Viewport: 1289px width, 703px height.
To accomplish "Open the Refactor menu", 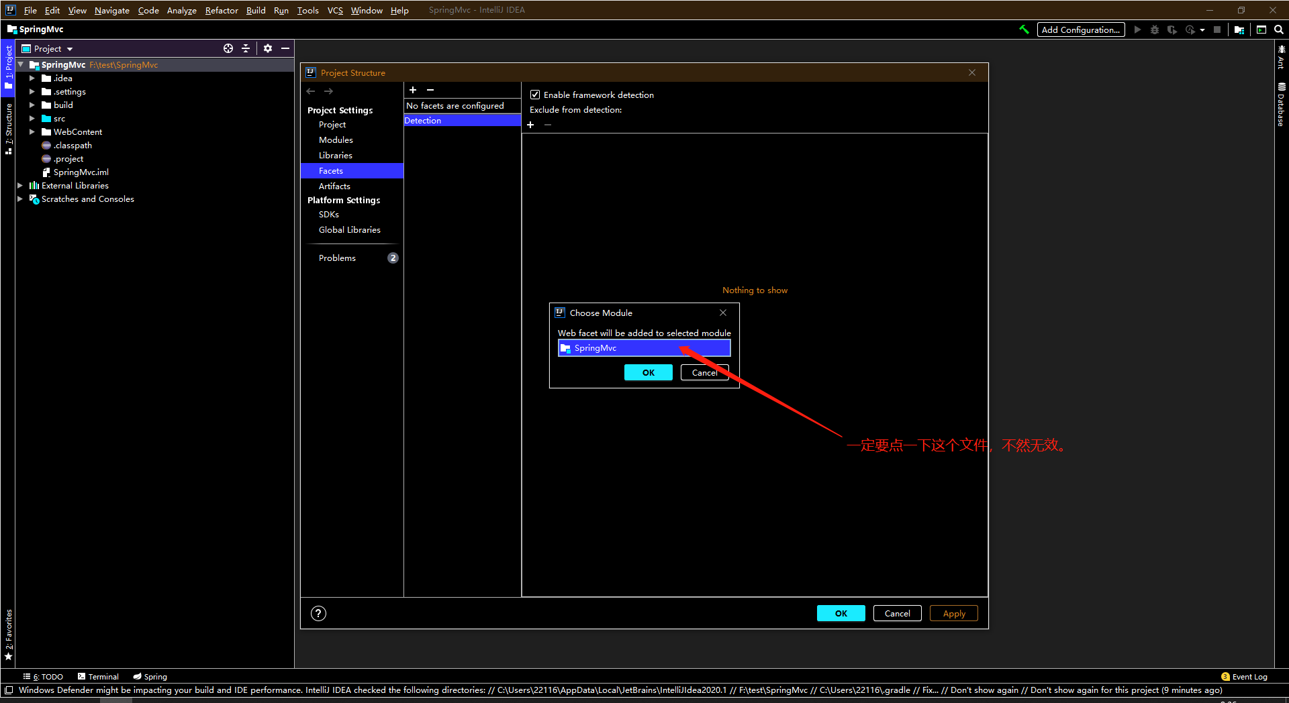I will 221,10.
